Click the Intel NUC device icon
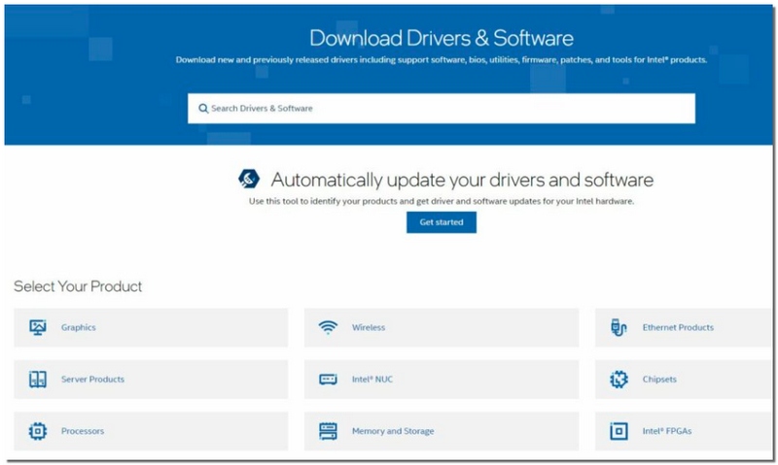 click(x=328, y=380)
